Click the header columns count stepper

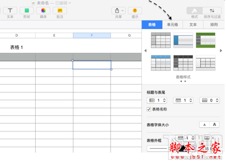(164, 101)
